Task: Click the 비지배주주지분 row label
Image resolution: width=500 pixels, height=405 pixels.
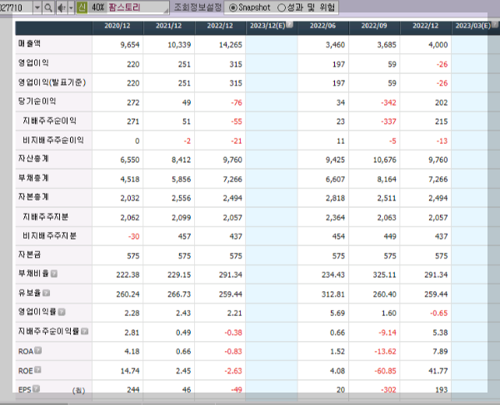Action: click(49, 235)
